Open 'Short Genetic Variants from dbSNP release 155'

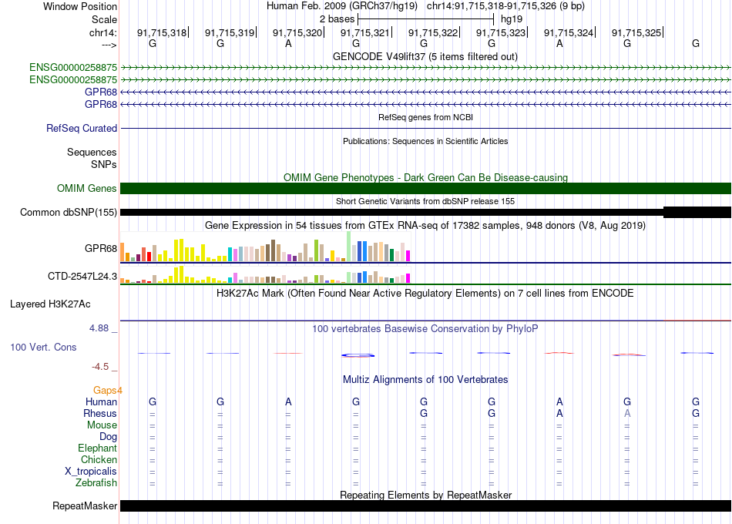[425, 201]
